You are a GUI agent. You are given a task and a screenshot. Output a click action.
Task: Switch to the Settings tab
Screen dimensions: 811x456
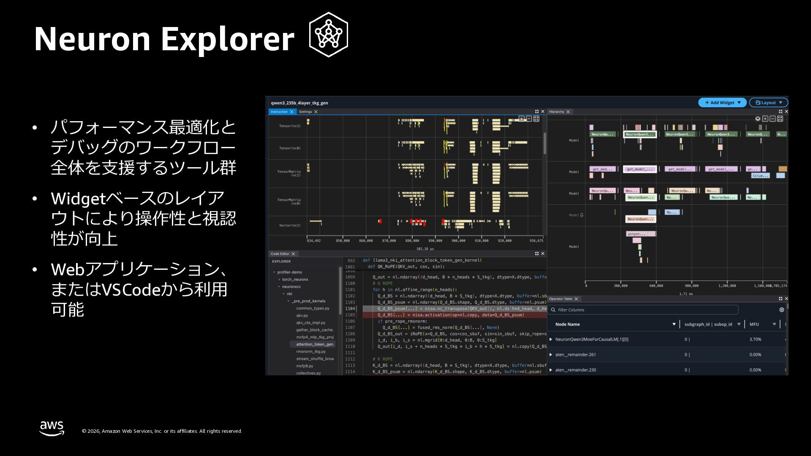305,111
